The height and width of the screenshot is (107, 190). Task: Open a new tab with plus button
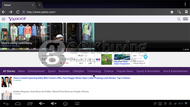point(39,5)
